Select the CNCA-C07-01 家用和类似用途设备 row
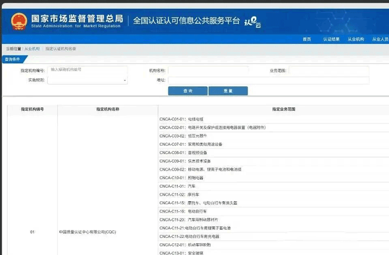The height and width of the screenshot is (255, 389). pyautogui.click(x=274, y=144)
